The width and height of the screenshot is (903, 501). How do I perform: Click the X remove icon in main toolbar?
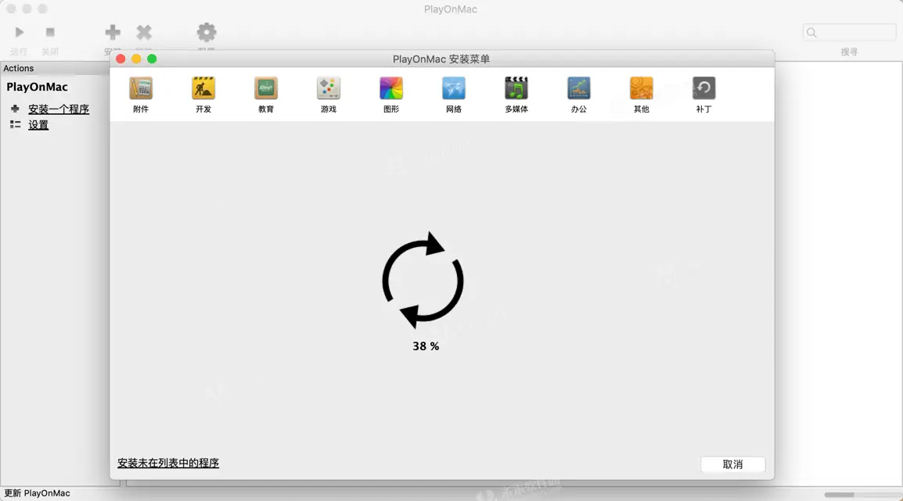pos(144,32)
